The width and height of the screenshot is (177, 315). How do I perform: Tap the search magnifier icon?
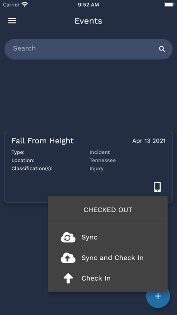[x=162, y=49]
